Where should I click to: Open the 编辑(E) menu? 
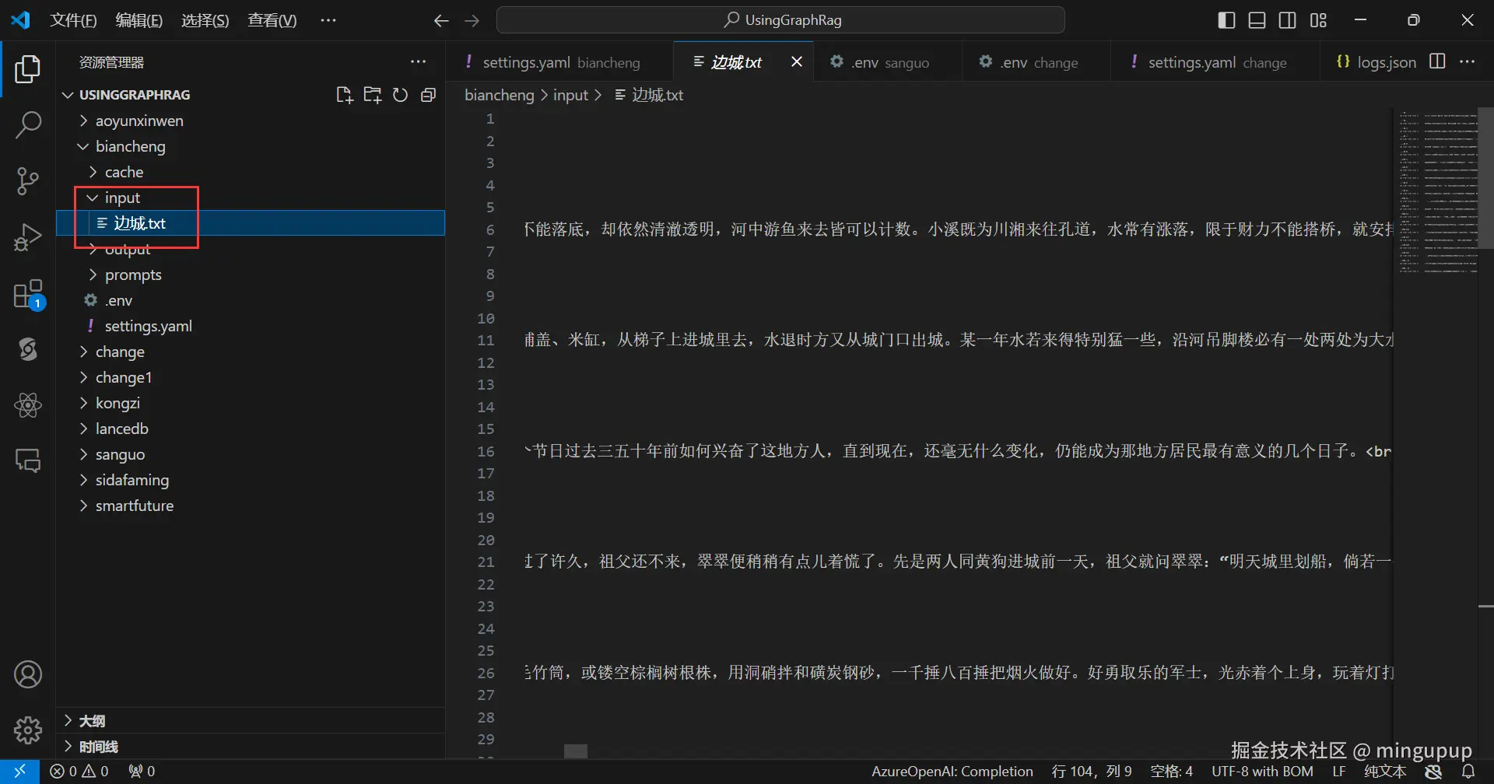(x=139, y=20)
